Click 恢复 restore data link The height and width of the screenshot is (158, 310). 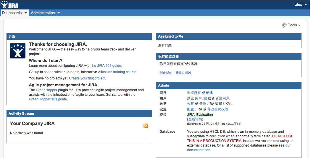click(191, 104)
